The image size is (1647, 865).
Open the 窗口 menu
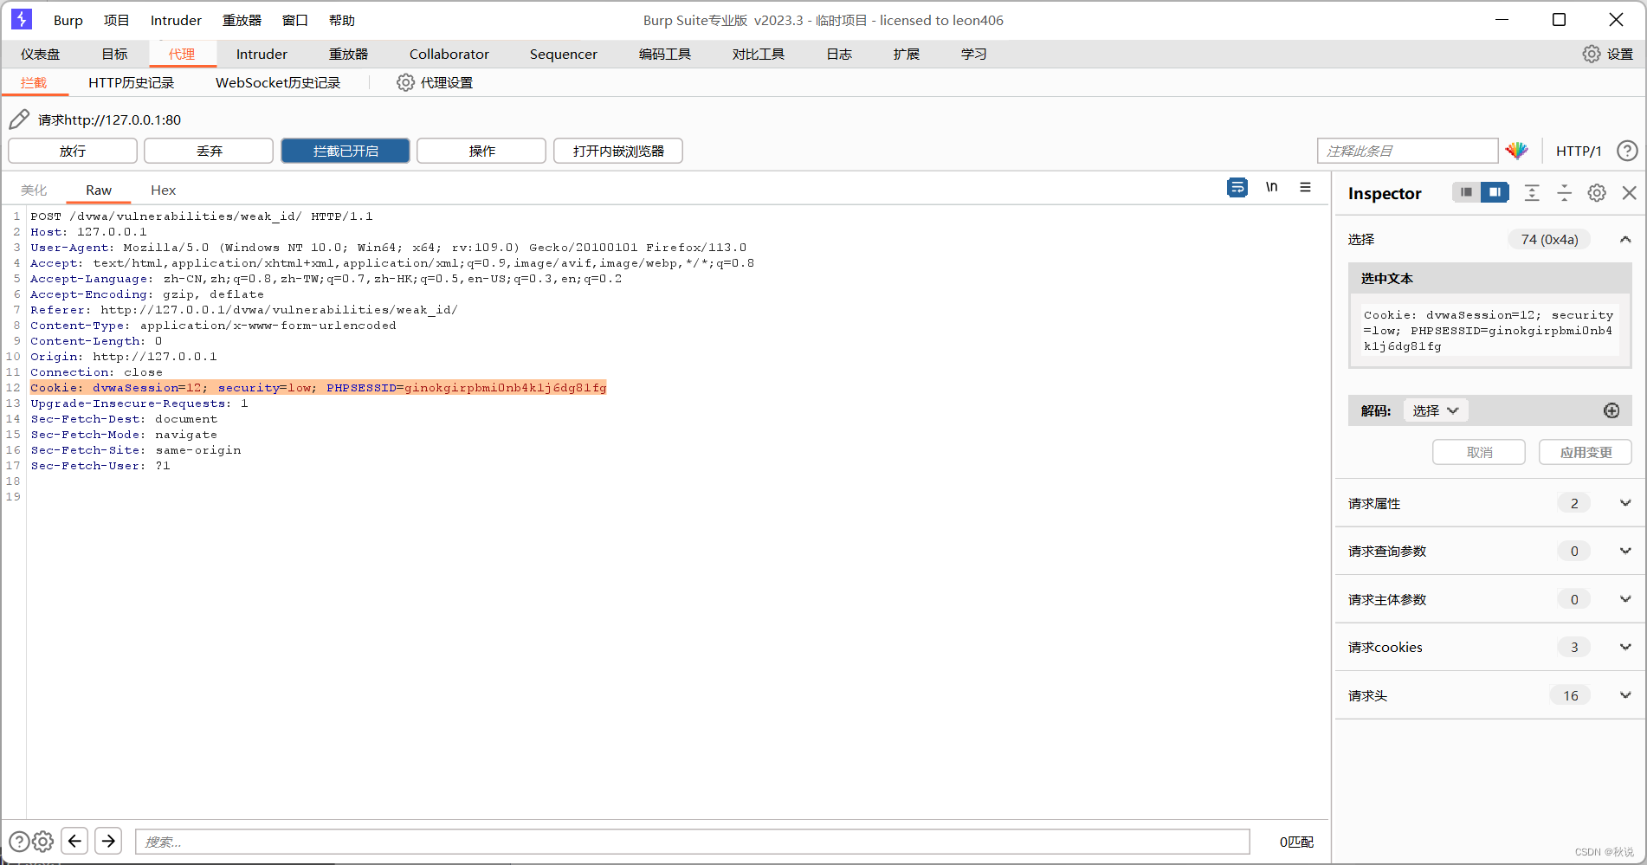pyautogui.click(x=295, y=20)
